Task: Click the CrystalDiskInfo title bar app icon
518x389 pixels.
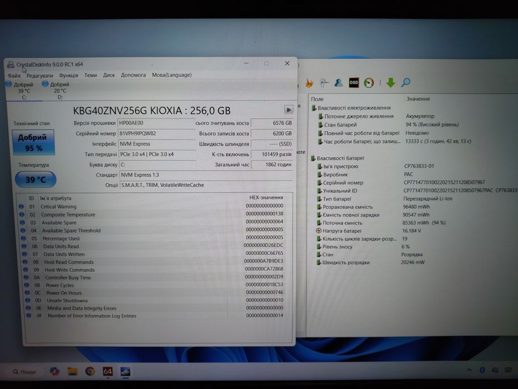Action: 11,64
